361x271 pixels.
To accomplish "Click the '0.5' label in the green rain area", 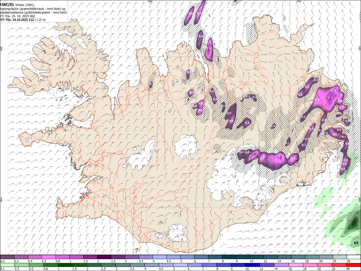I will (356, 243).
